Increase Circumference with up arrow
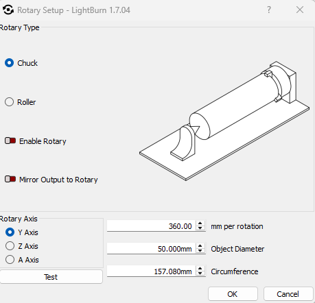The width and height of the screenshot is (315, 303). (200, 269)
